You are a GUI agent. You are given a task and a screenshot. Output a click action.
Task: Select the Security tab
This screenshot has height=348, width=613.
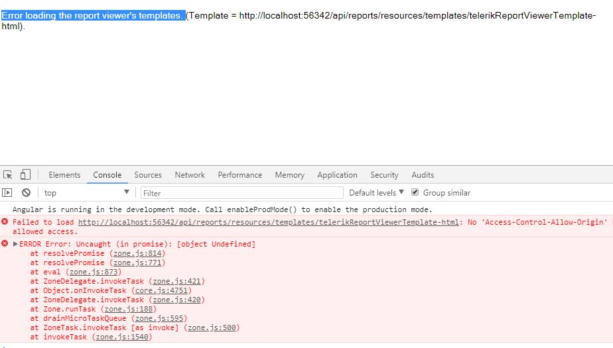click(384, 175)
